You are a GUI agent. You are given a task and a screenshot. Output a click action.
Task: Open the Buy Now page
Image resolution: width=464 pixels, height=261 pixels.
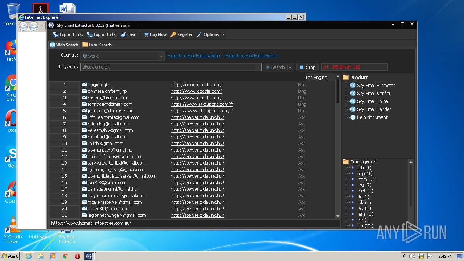155,34
